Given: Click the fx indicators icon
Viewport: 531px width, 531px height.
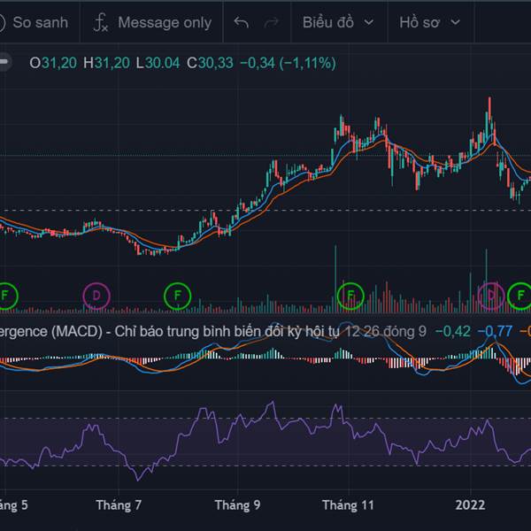Looking at the screenshot, I should point(103,22).
